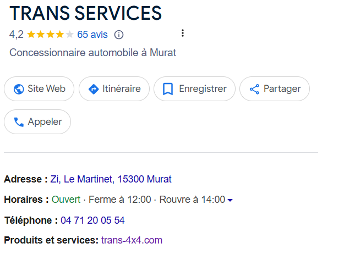Click the star rating display
The height and width of the screenshot is (260, 344).
(50, 35)
